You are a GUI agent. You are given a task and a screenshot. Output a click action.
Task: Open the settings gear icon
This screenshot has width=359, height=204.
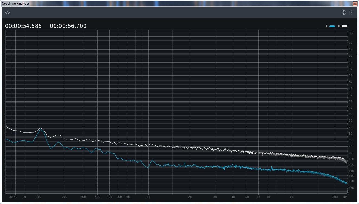tap(343, 12)
